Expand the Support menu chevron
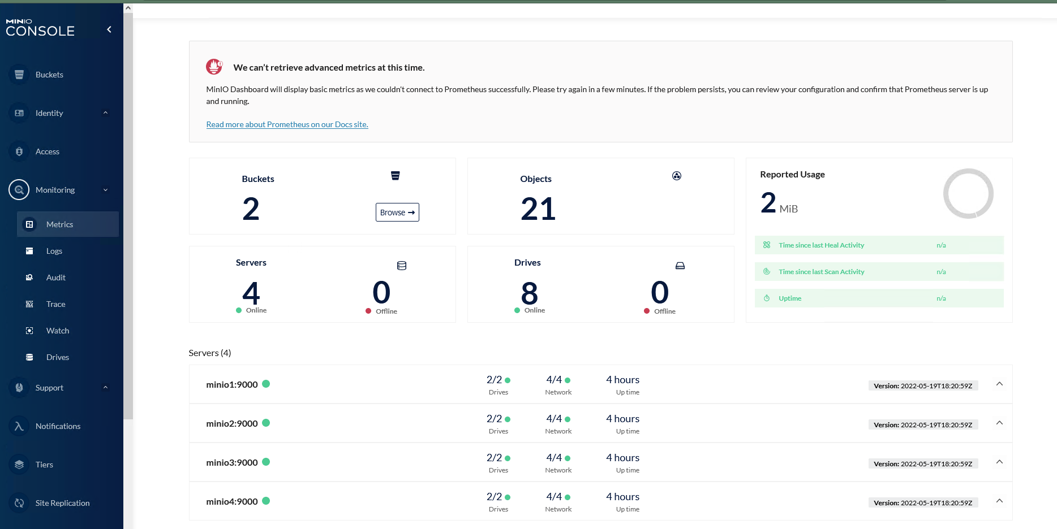The image size is (1057, 529). point(105,388)
